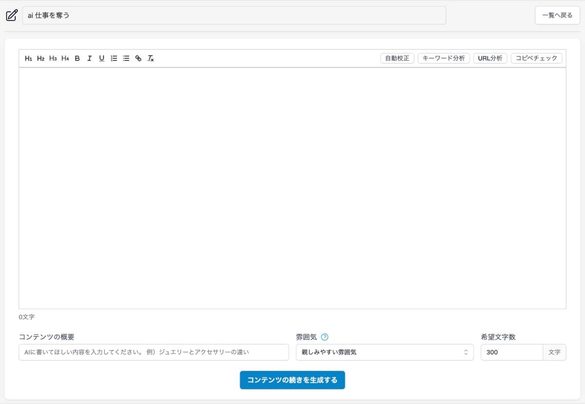Screen dimensions: 585x404
Task: Insert a numbered list
Action: click(114, 58)
